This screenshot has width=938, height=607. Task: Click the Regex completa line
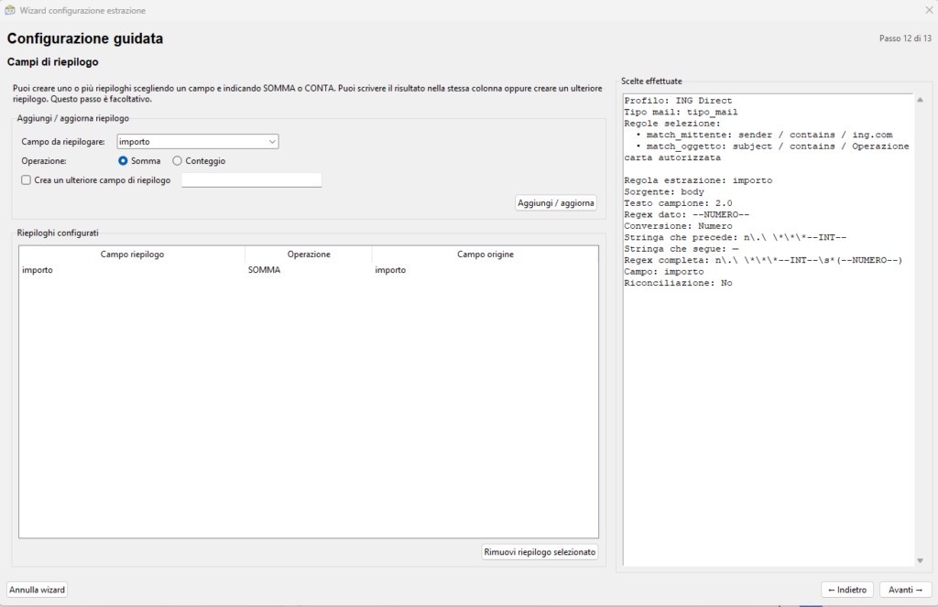[763, 259]
